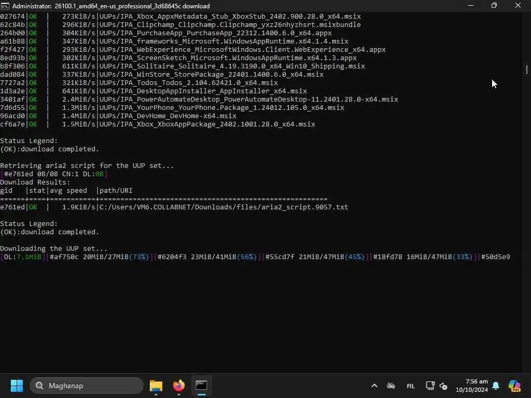Viewport: 531px width, 398px height.
Task: Click the console vertical scrollbar thumb
Action: [x=527, y=69]
